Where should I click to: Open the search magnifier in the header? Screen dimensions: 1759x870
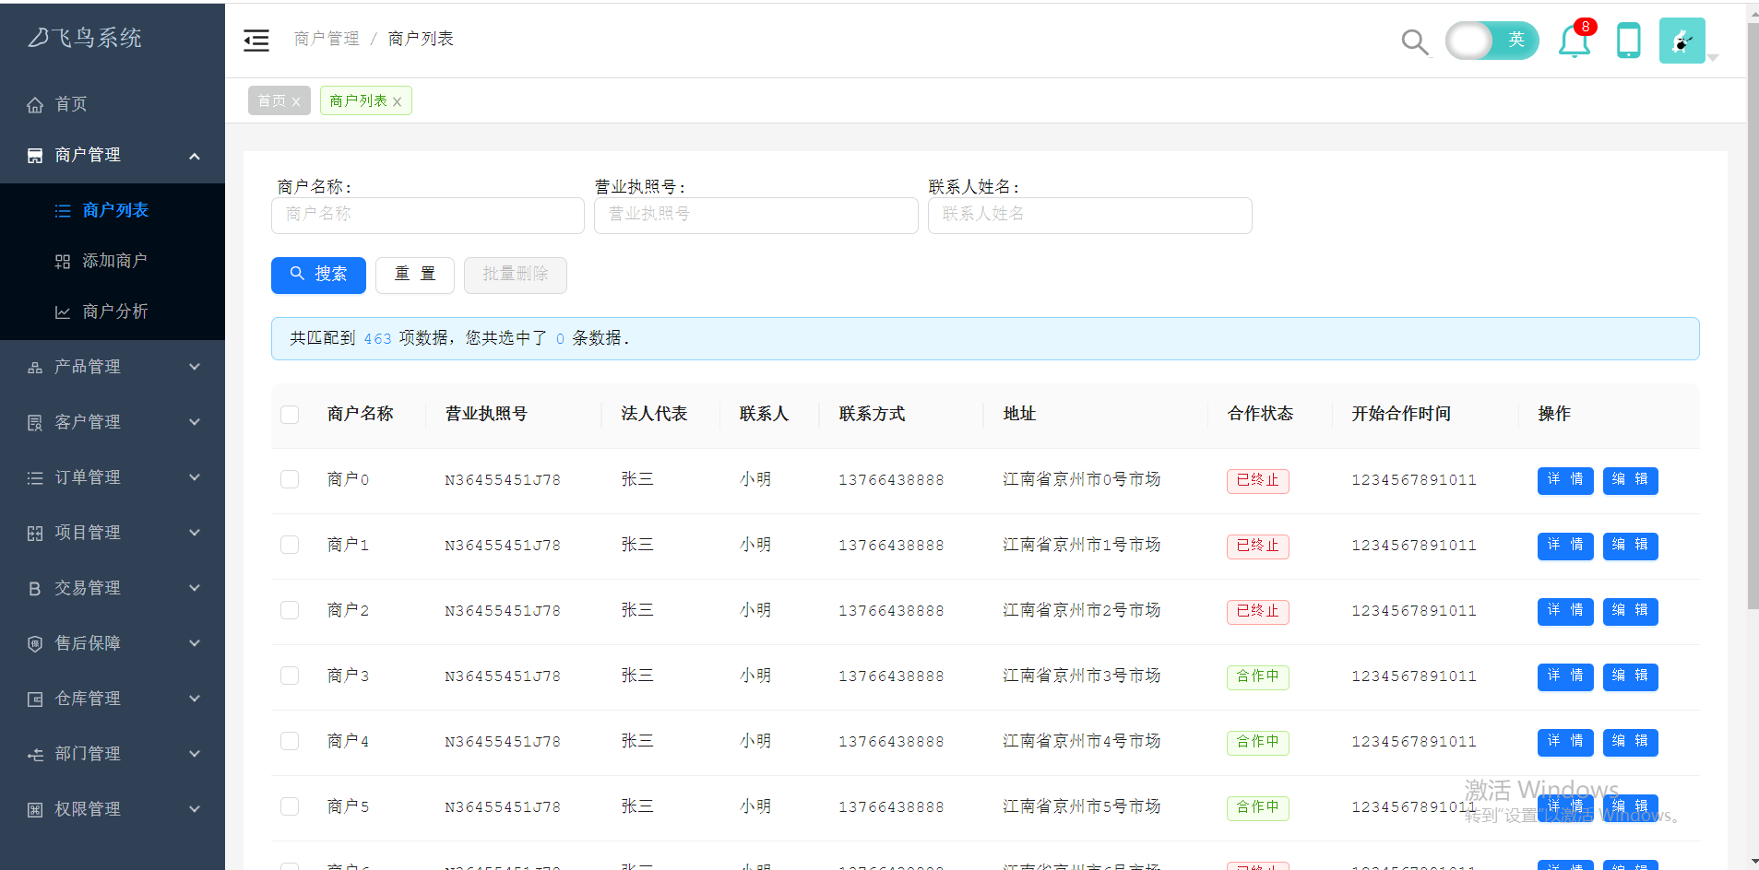[1414, 41]
